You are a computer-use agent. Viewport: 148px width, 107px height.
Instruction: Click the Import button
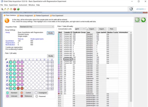click(102, 29)
